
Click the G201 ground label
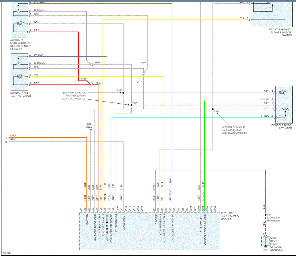pyautogui.click(x=265, y=250)
